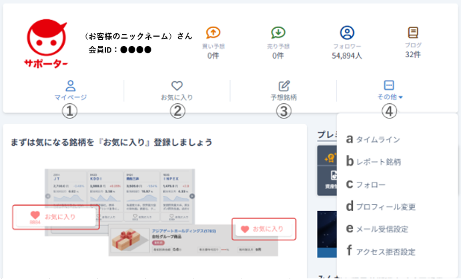This screenshot has width=461, height=279.
Task: Choose フォロー in the その他 menu
Action: coord(371,184)
